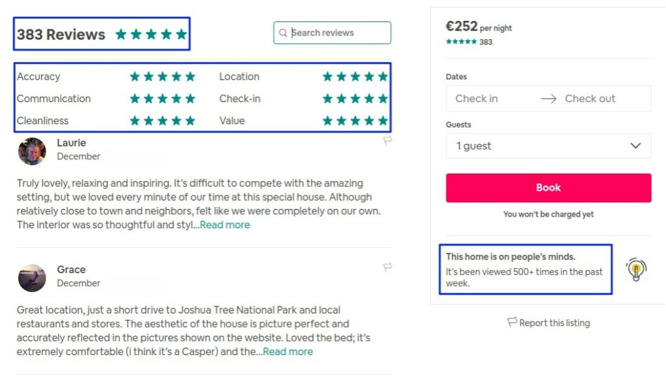Image resolution: width=666 pixels, height=376 pixels.
Task: Expand Grace's review via Read more
Action: pyautogui.click(x=288, y=351)
